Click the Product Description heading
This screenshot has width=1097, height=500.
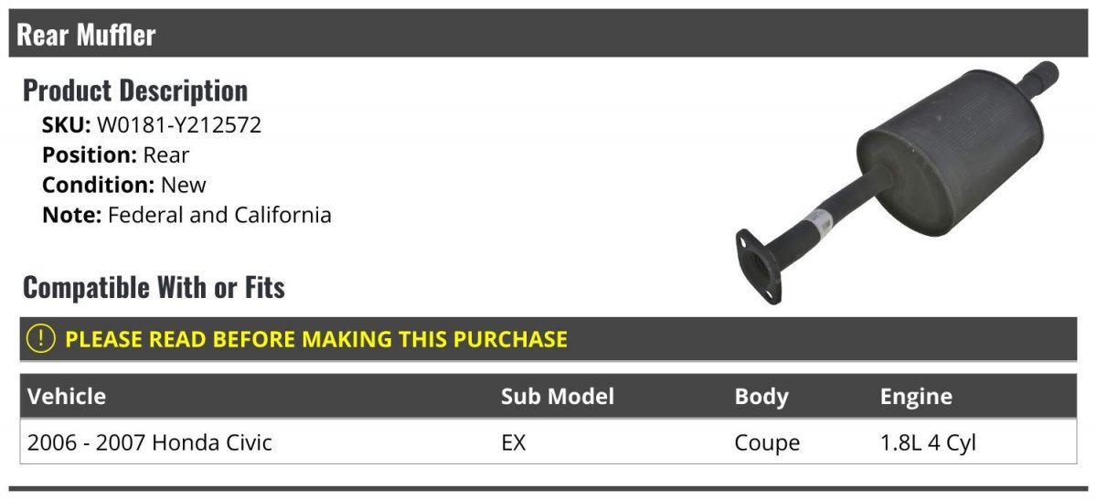click(x=135, y=90)
